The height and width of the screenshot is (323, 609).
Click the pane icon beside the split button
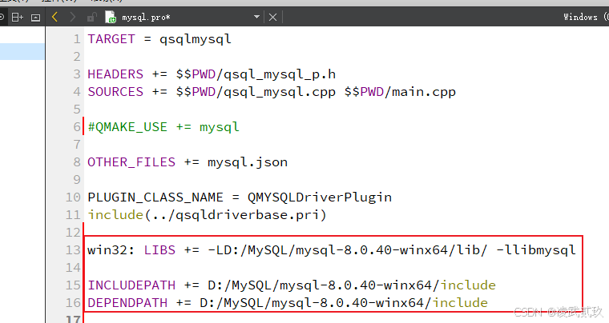pos(35,18)
